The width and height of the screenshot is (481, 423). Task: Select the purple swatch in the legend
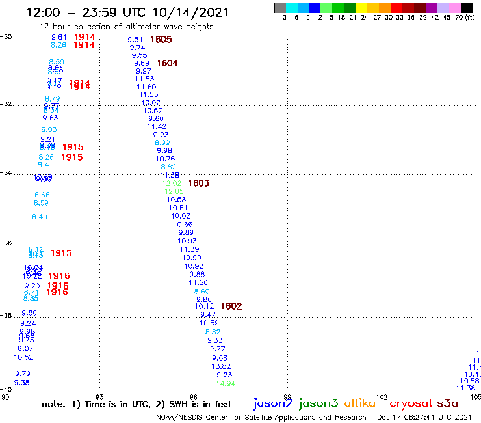(432, 8)
